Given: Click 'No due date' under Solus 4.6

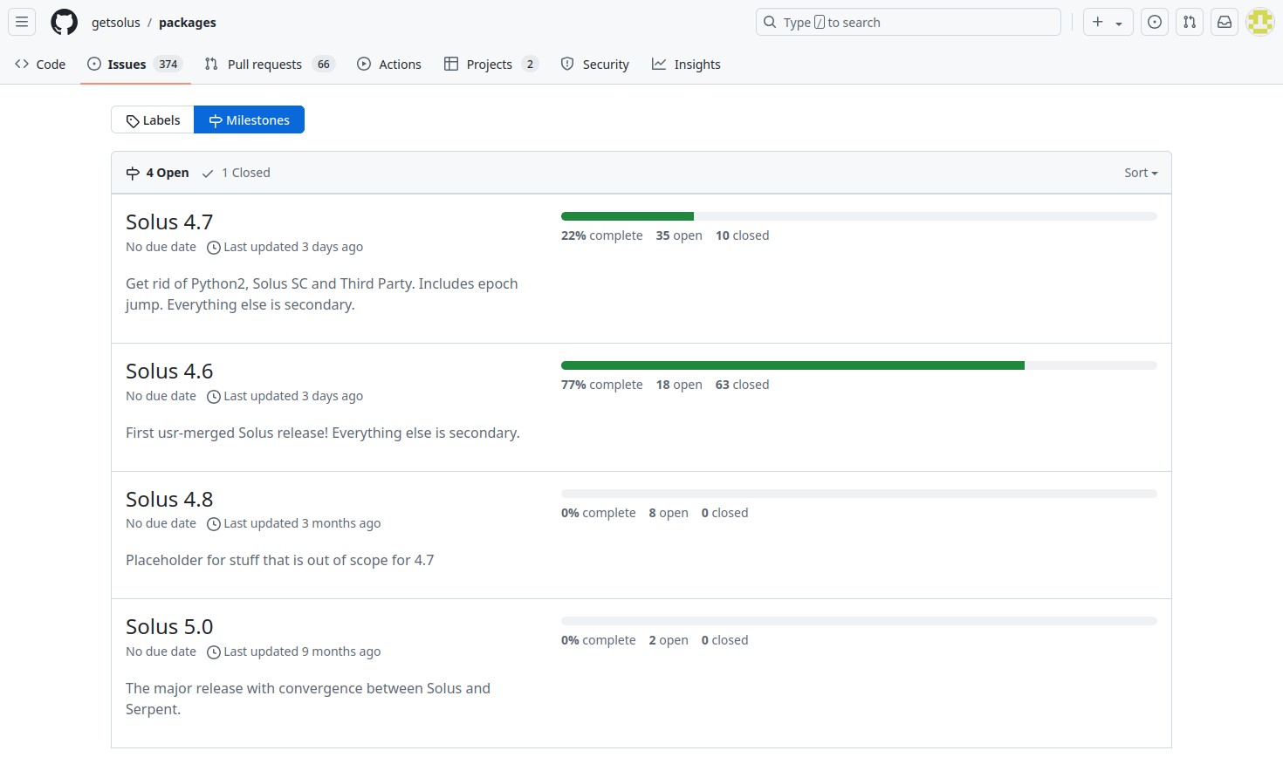Looking at the screenshot, I should point(161,396).
